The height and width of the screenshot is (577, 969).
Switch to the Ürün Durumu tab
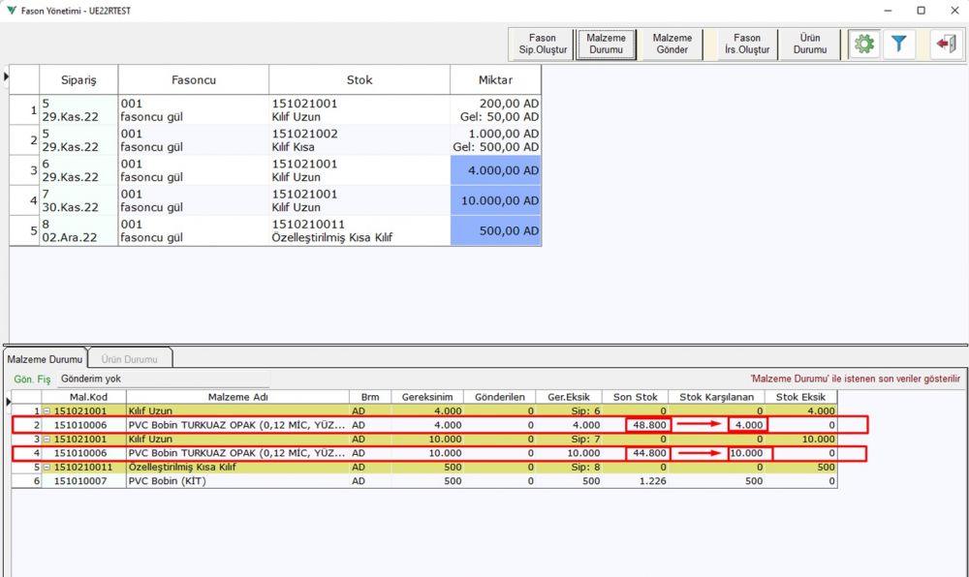coord(130,357)
